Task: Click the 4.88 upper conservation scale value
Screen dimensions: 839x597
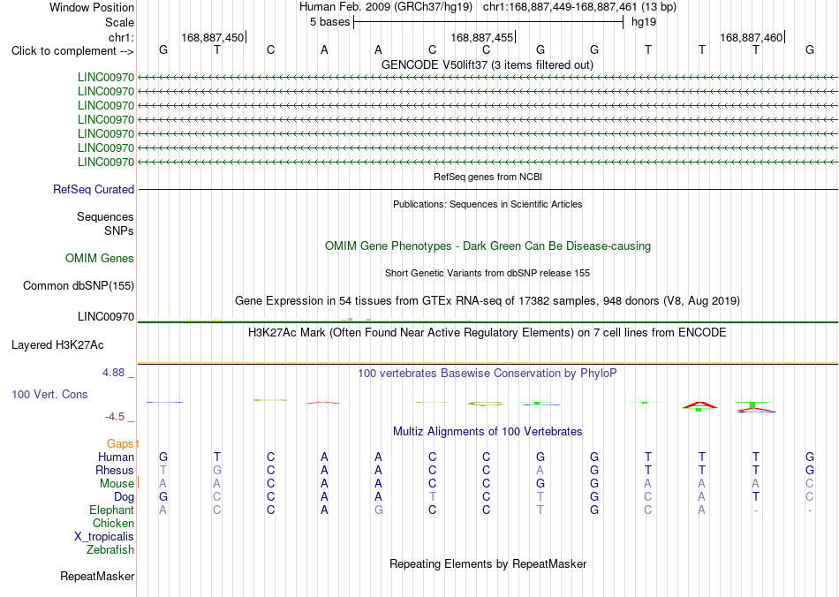Action: (x=113, y=373)
